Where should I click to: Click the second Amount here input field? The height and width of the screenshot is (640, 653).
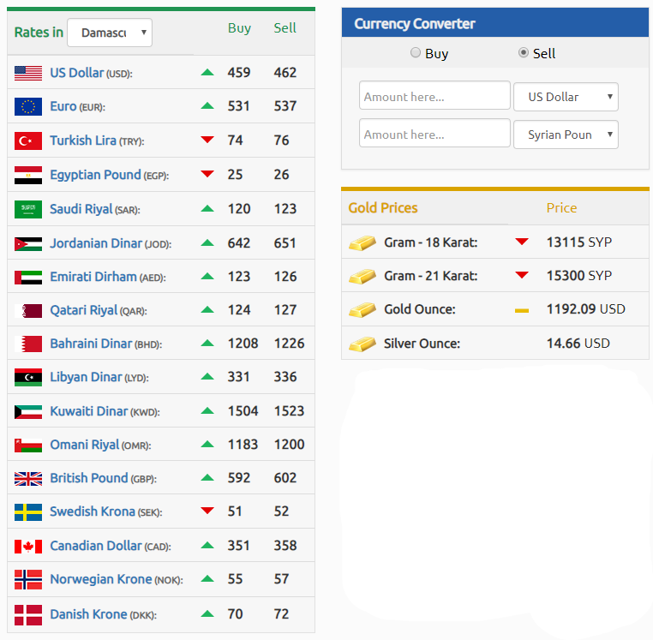click(x=434, y=135)
